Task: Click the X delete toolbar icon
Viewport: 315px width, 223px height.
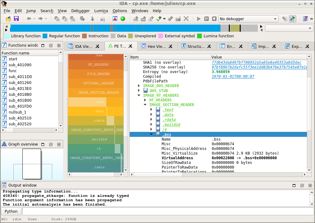Action: [186, 19]
